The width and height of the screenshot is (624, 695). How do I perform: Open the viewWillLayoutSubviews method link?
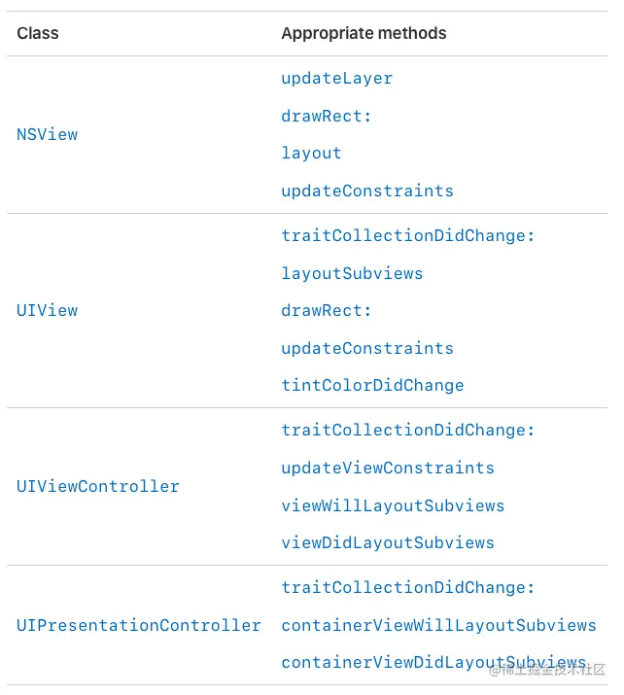[x=393, y=505]
